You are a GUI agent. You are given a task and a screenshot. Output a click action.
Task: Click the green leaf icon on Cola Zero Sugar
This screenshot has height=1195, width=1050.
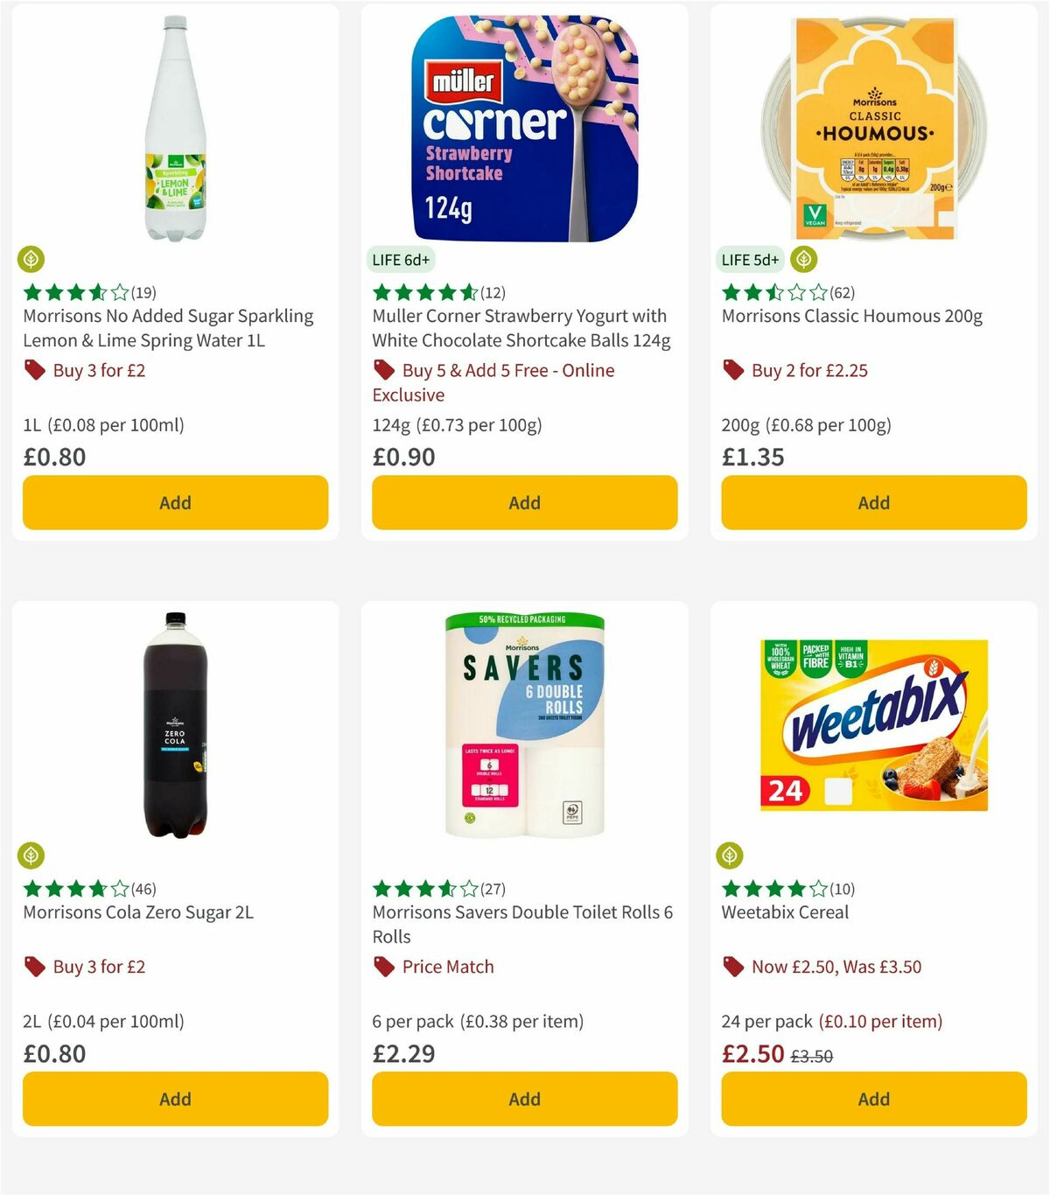click(x=32, y=856)
